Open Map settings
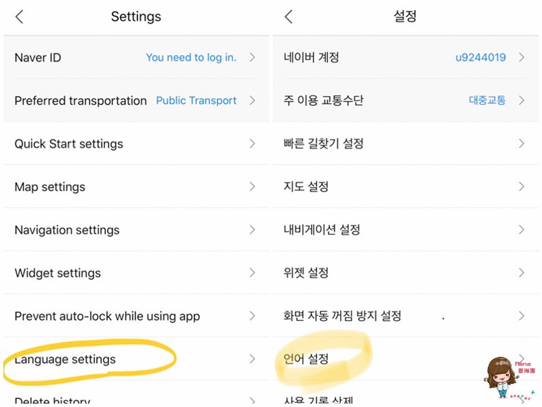 coord(136,187)
